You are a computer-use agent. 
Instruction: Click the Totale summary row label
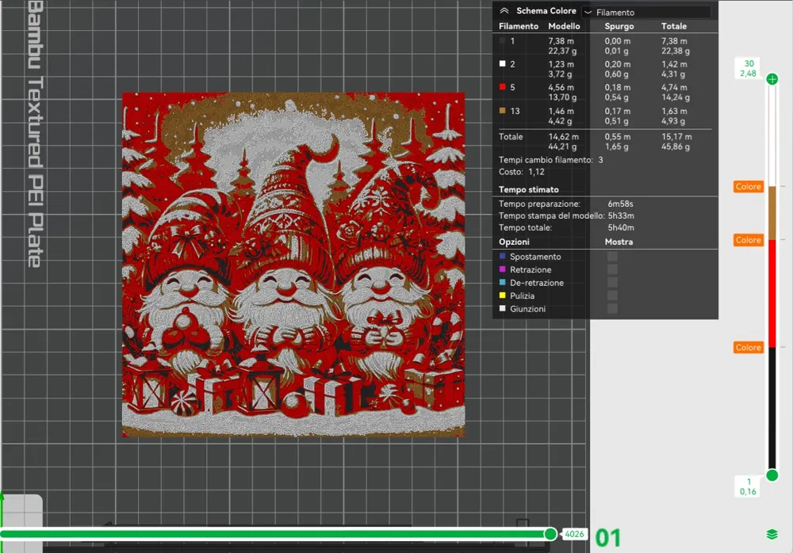point(511,136)
